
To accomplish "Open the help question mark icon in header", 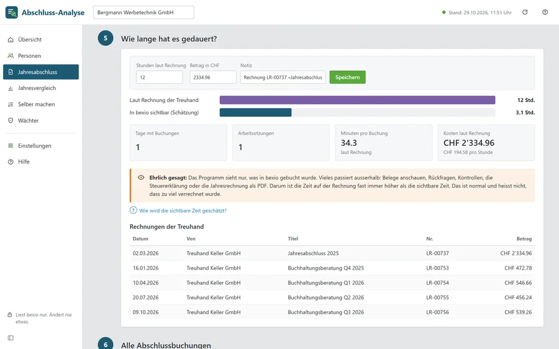I will coord(545,12).
